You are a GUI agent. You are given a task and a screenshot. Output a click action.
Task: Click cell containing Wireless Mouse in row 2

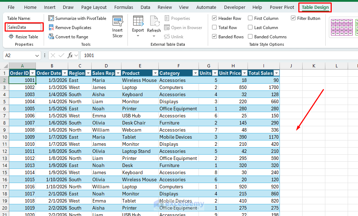point(140,80)
